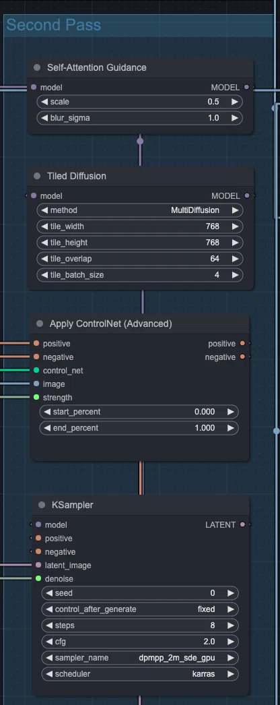Click the strength input socket

pyautogui.click(x=36, y=398)
